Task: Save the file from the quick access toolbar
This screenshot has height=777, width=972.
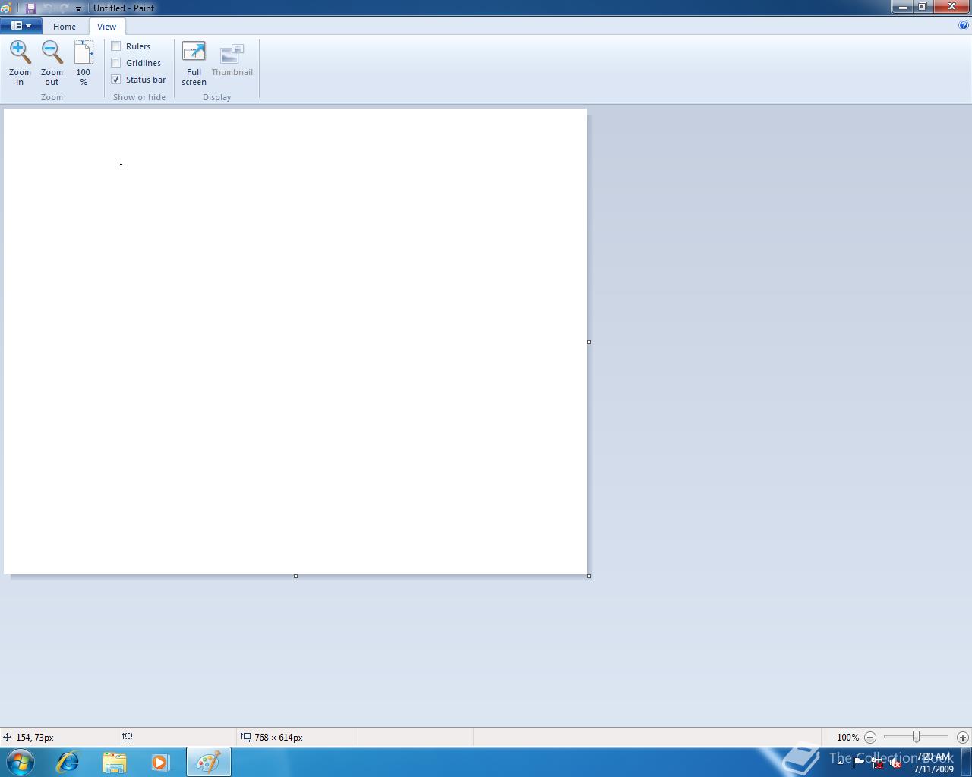Action: point(31,8)
